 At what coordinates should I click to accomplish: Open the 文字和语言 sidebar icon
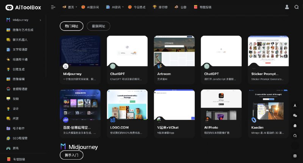(8, 50)
